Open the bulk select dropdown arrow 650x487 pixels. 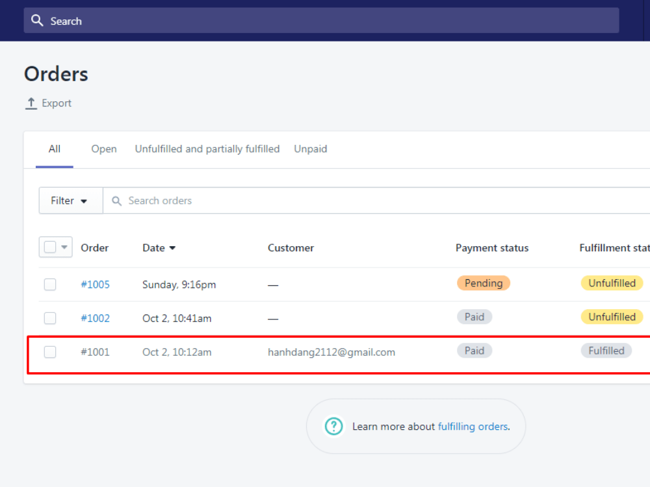point(64,247)
